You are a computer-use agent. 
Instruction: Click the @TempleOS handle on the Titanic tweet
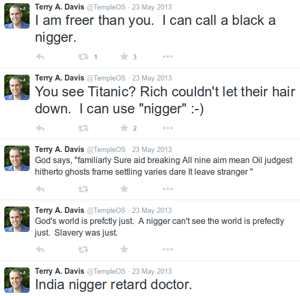coord(106,78)
